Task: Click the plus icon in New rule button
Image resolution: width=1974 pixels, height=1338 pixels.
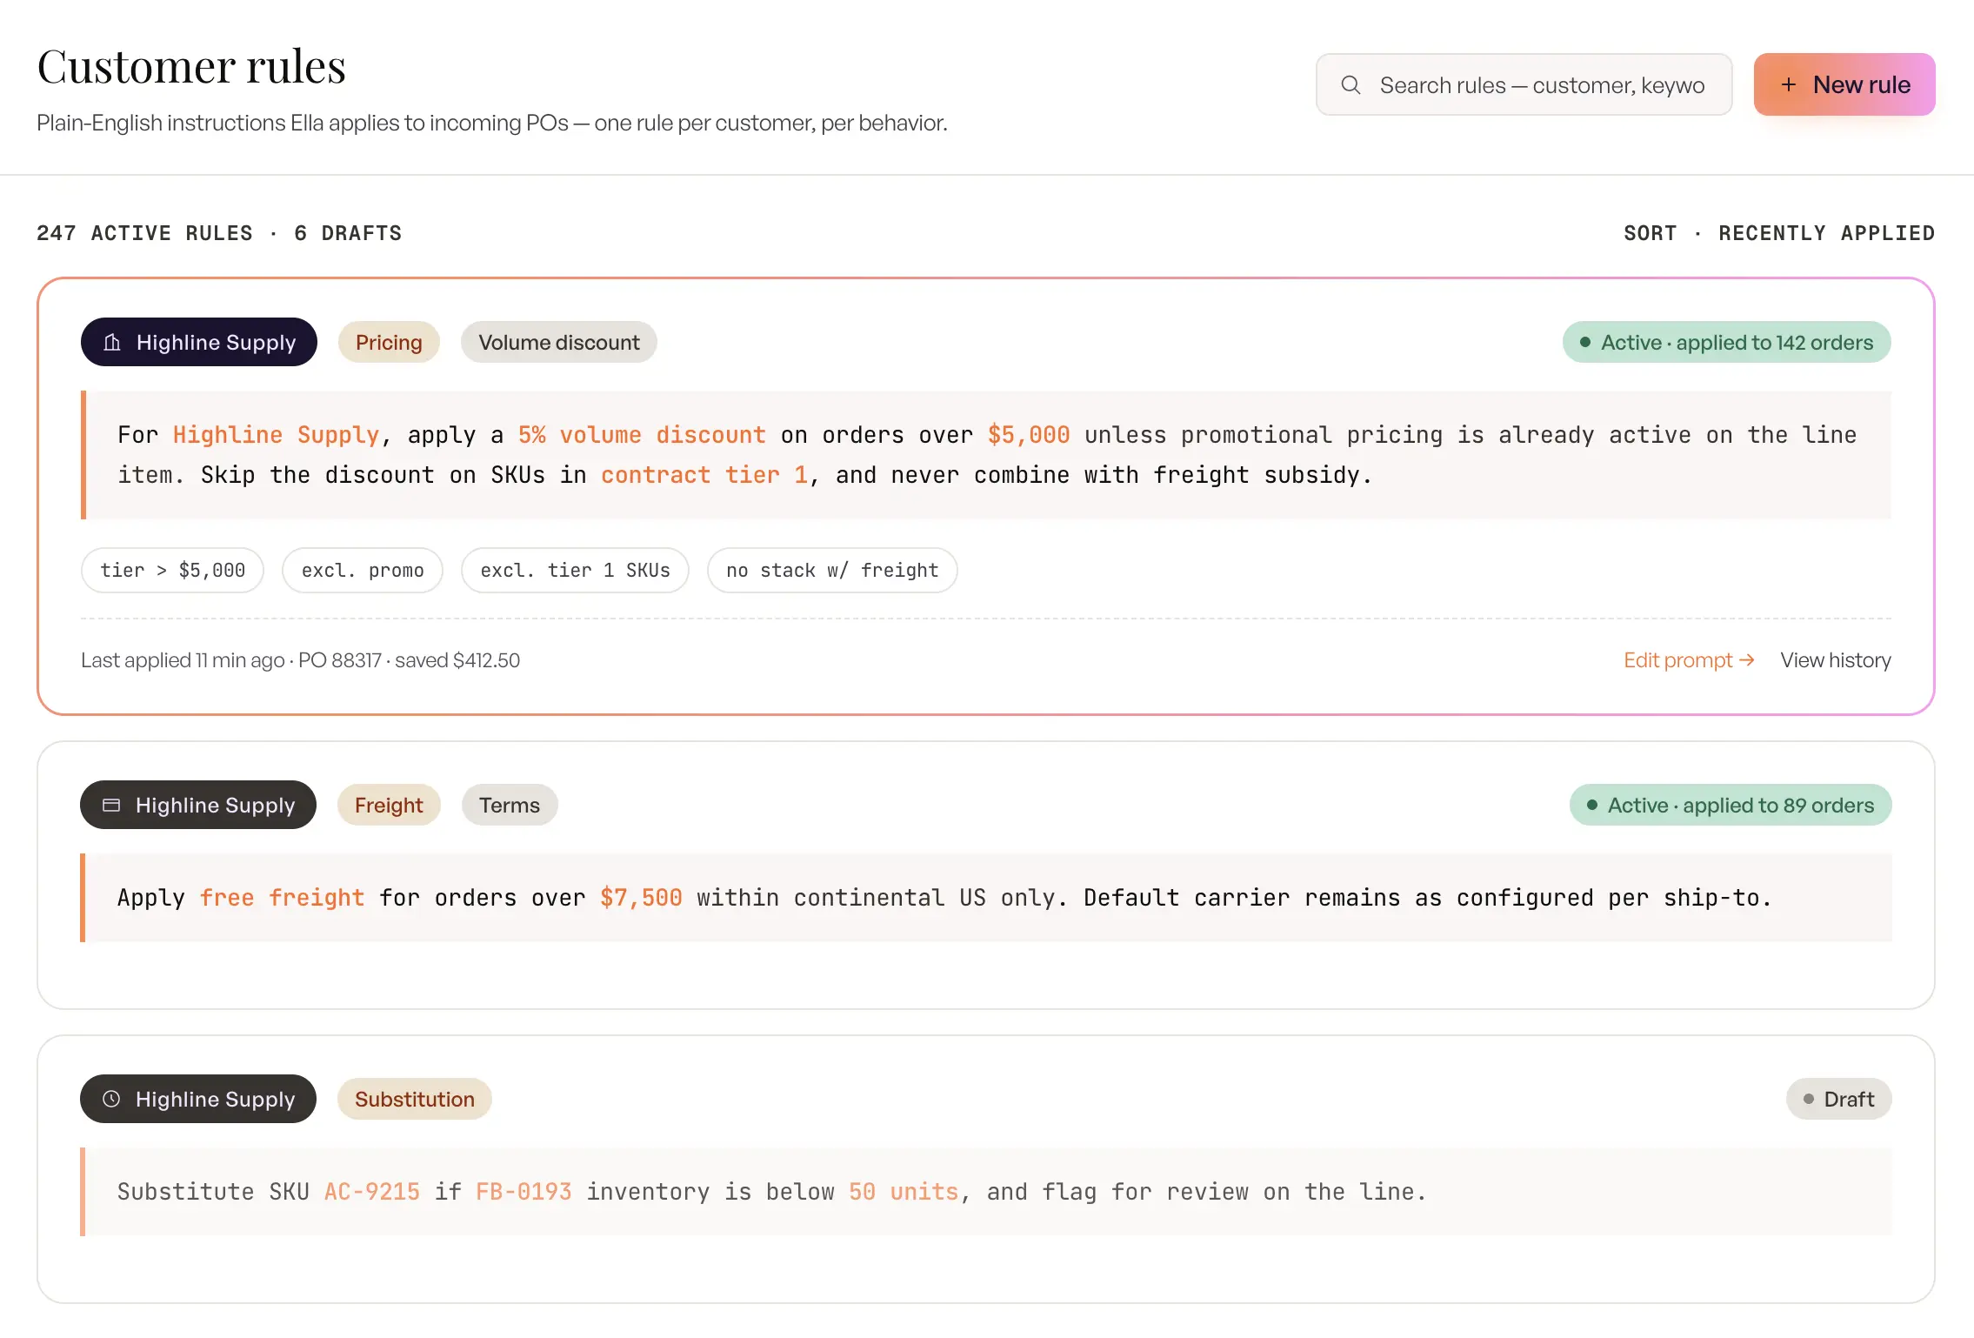Action: click(x=1788, y=84)
